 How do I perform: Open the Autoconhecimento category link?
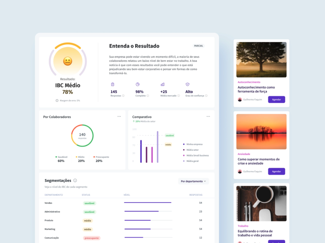249,82
